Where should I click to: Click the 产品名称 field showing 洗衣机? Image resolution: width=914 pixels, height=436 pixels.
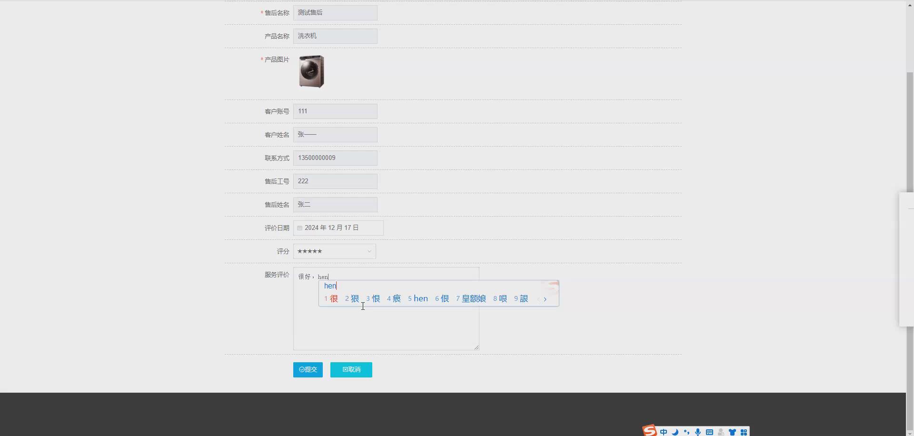(335, 36)
